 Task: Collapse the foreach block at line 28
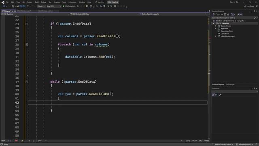pos(27,45)
